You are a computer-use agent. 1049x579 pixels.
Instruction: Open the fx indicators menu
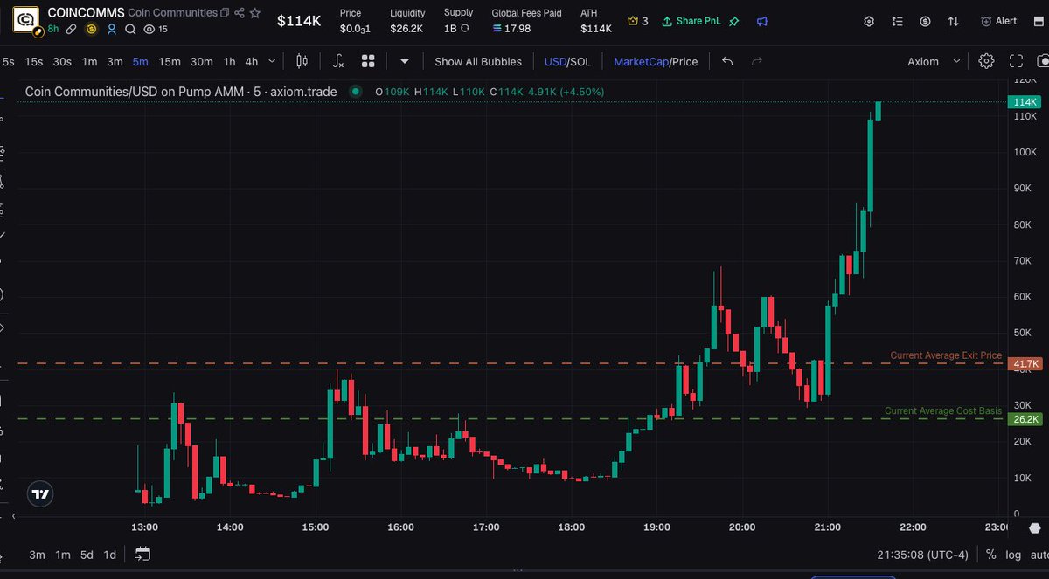click(338, 61)
